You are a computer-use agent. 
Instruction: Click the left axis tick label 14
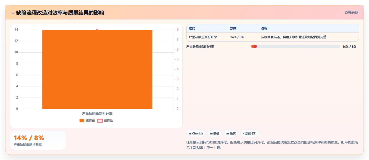tap(16, 30)
